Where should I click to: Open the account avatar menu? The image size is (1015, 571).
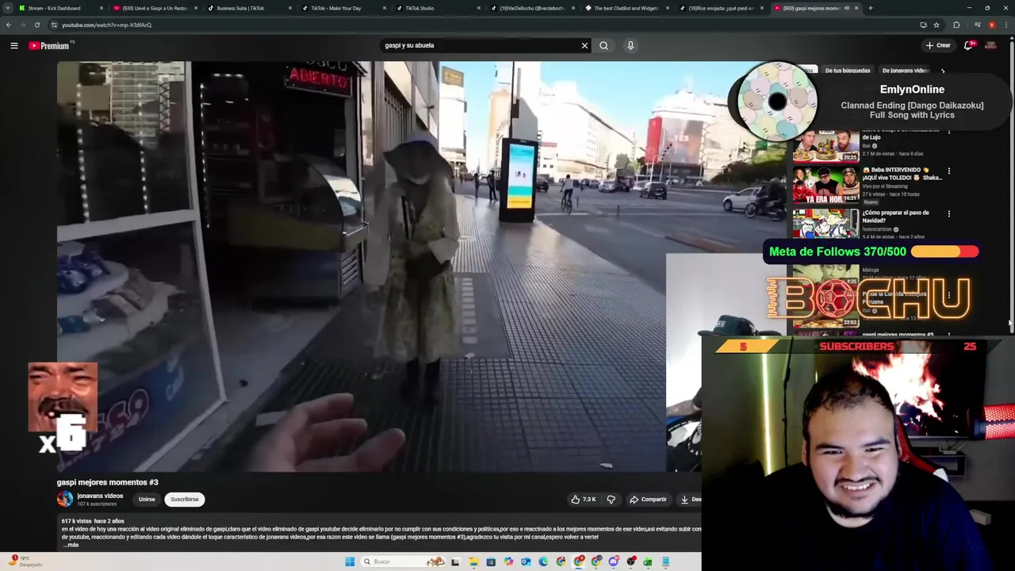(x=991, y=45)
